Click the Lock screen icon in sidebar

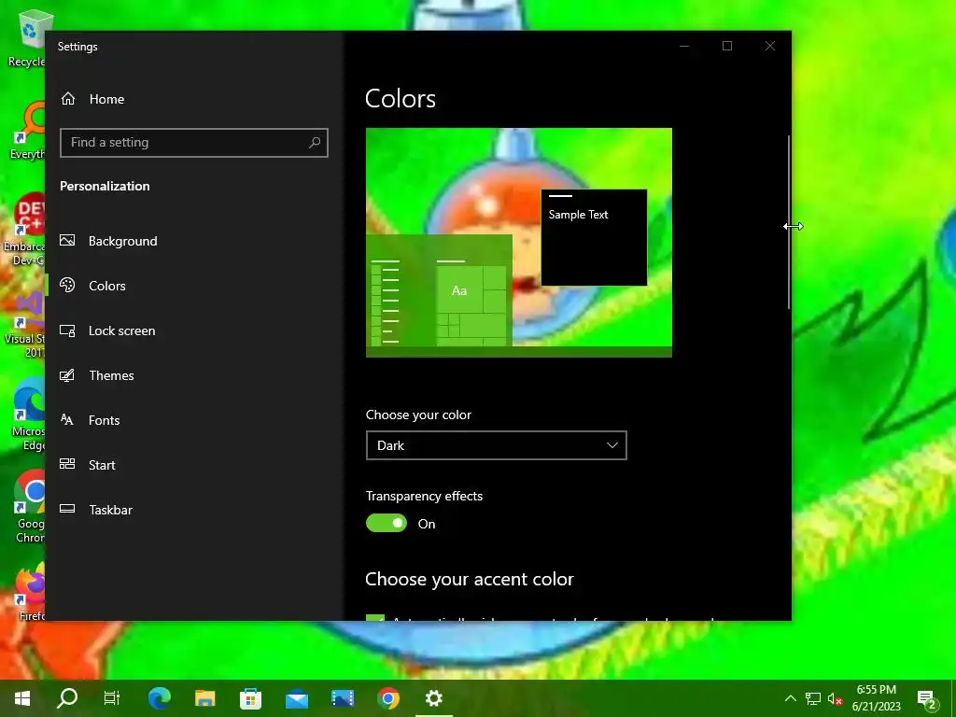67,330
